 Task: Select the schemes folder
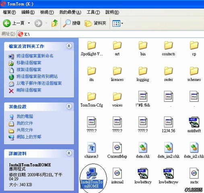[194, 71]
